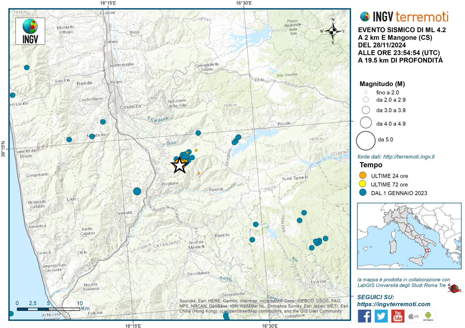Open the YouTube icon link
465x328 pixels.
(x=397, y=316)
